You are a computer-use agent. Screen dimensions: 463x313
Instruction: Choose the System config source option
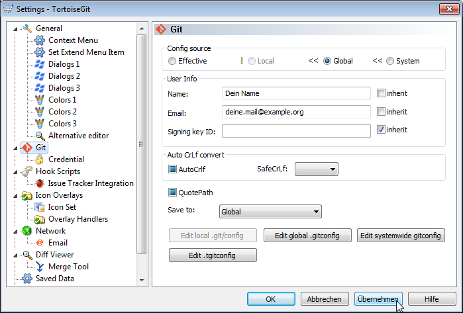click(x=390, y=61)
